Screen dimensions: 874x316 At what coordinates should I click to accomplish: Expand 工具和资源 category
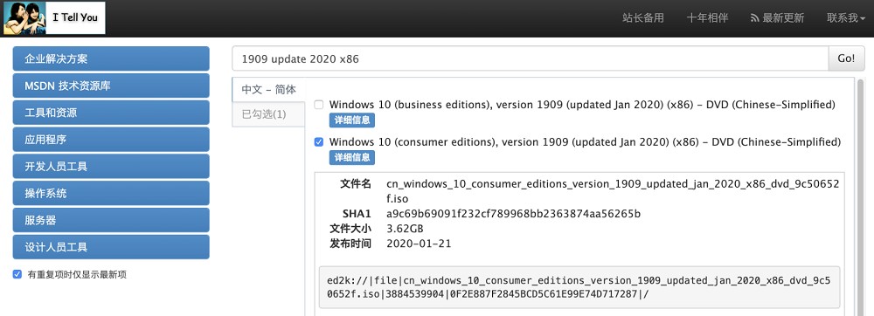111,113
